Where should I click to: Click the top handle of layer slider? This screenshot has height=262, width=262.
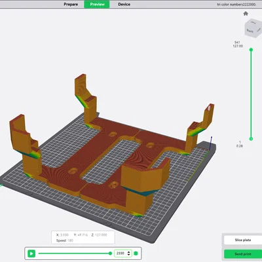[251, 50]
